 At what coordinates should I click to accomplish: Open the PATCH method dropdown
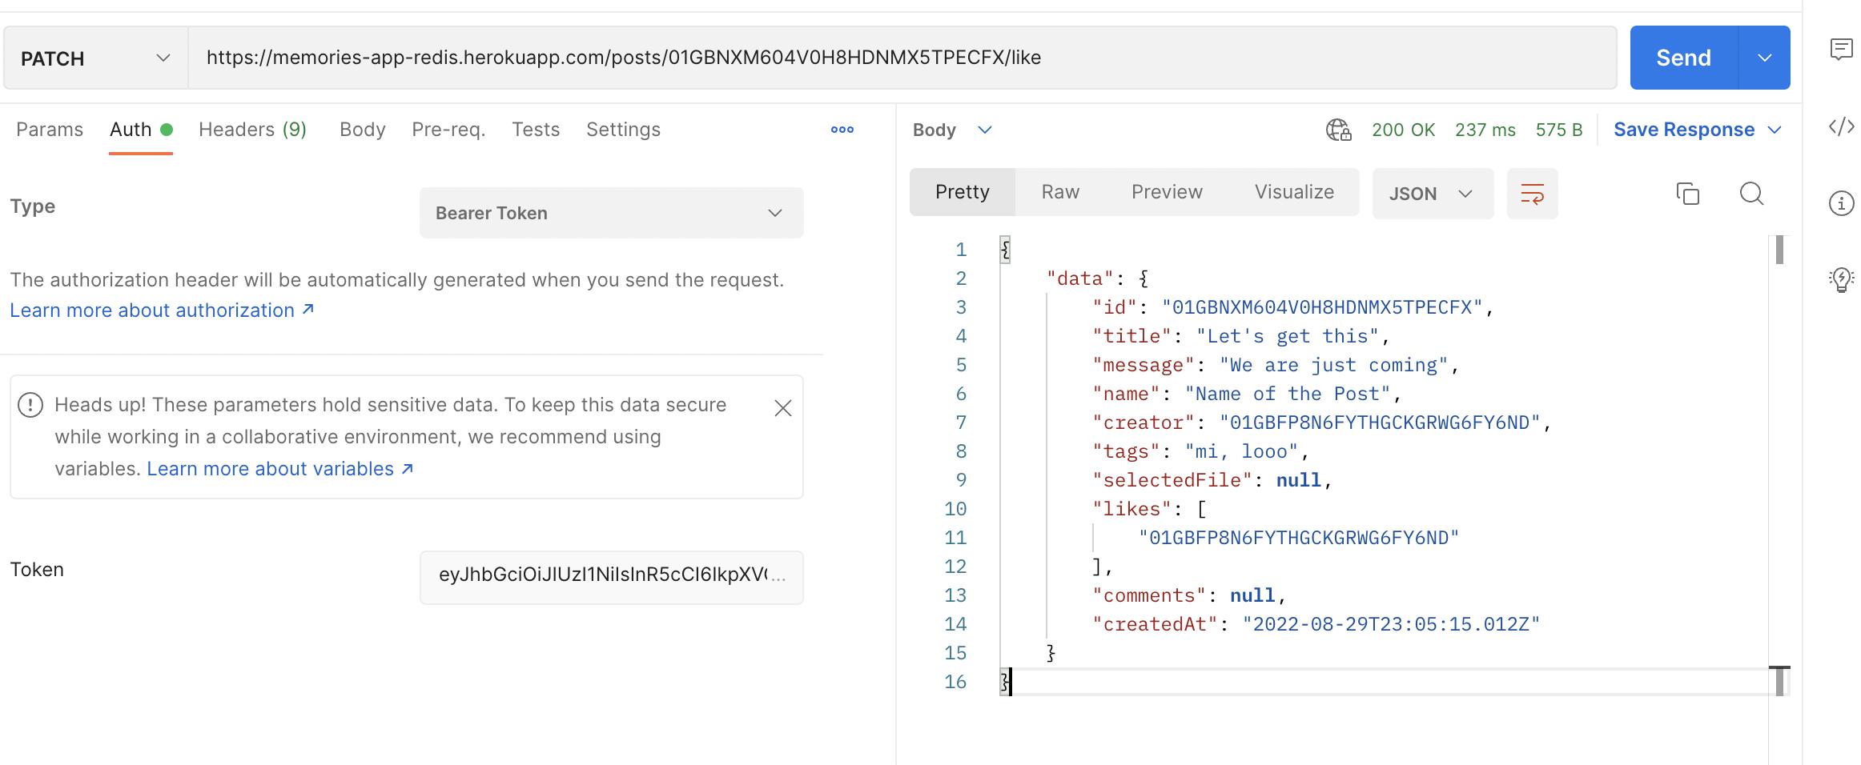coord(95,58)
